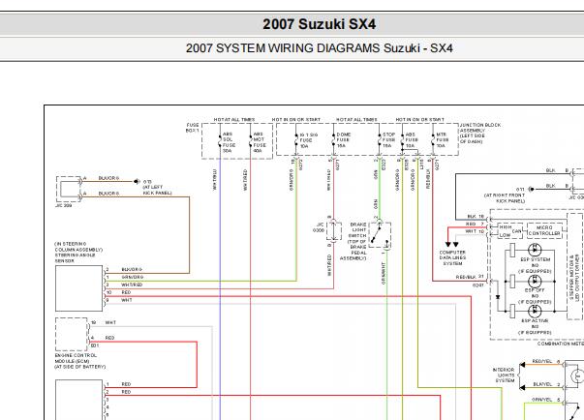Screen dimensions: 584x420
Task: Select the 'GRN/YEL' wire label
Action: [x=542, y=400]
